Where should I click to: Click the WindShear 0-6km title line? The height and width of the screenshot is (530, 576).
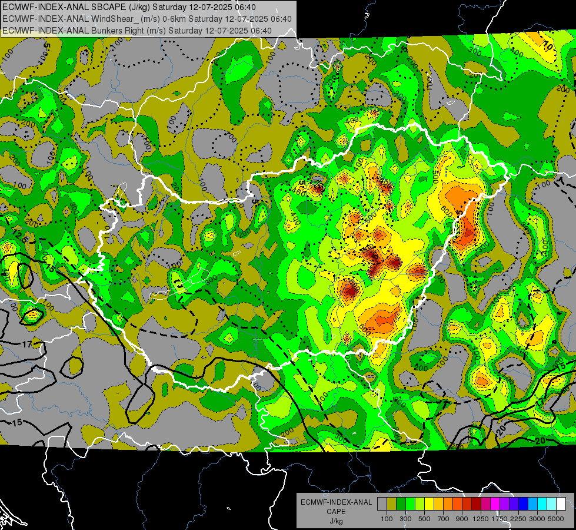pos(147,19)
